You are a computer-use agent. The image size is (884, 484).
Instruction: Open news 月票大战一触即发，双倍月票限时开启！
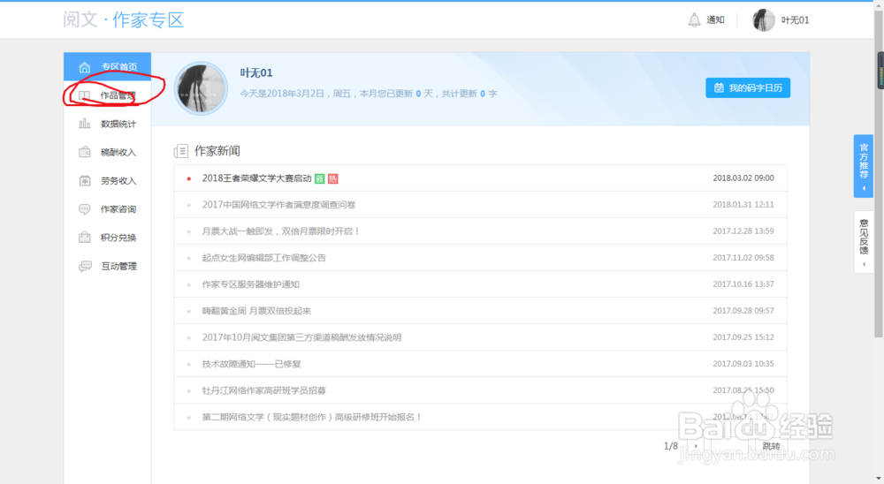click(281, 231)
